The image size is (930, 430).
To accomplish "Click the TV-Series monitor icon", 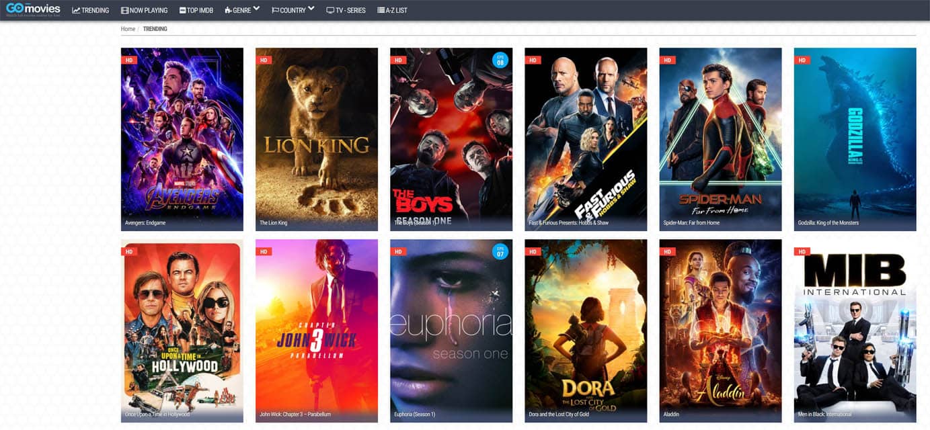I will pos(330,11).
